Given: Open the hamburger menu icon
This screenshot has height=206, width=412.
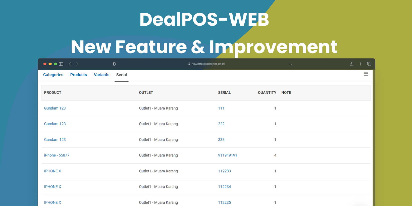Looking at the screenshot, I should tap(366, 74).
